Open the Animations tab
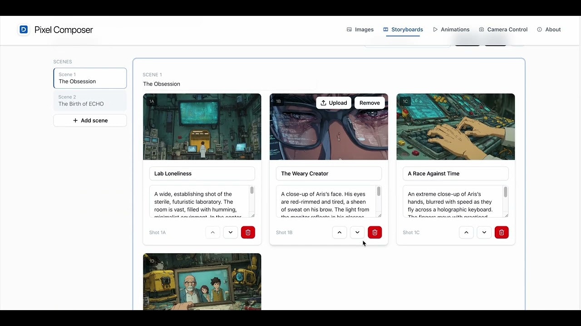The image size is (581, 326). (x=451, y=29)
